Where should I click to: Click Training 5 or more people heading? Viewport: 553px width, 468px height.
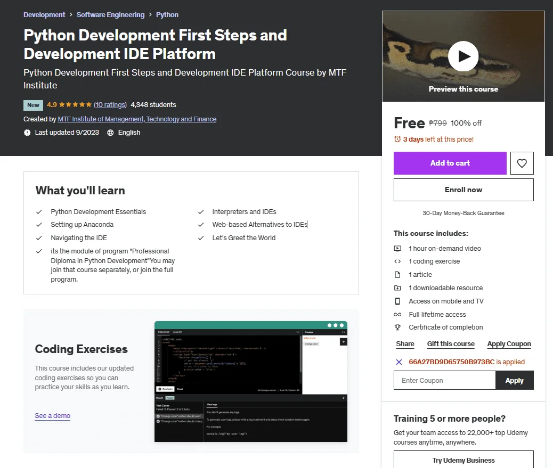click(449, 418)
